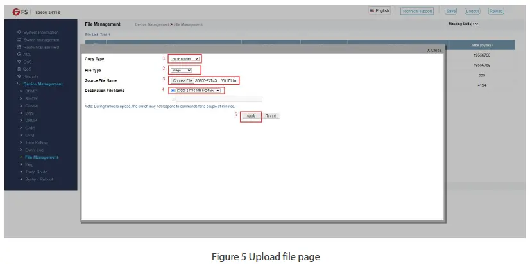Open the Stacking Unit dropdown

[475, 24]
